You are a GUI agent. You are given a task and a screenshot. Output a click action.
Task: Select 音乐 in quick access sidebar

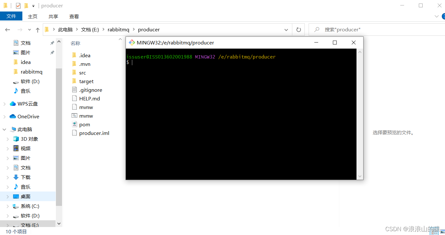pos(26,91)
